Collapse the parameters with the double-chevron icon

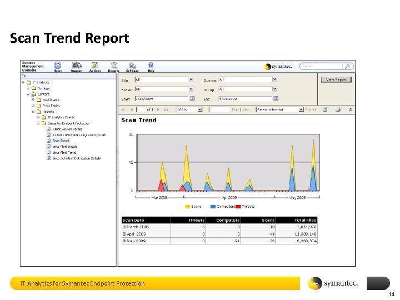(x=350, y=109)
